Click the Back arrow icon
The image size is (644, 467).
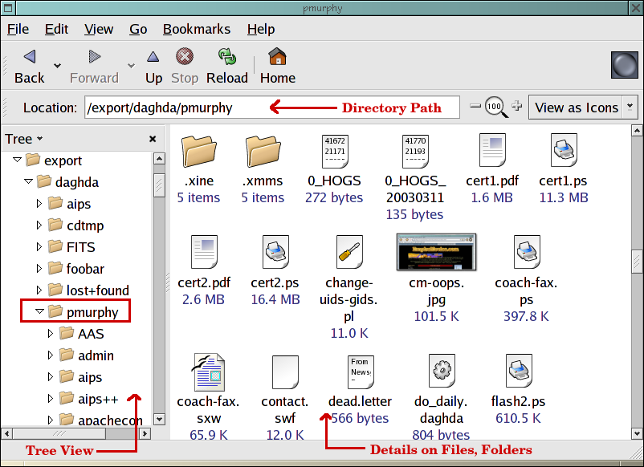(x=30, y=57)
